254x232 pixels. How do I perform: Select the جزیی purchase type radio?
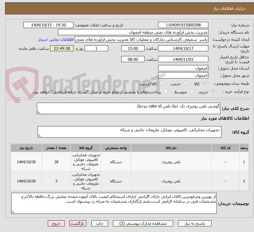tap(213, 91)
